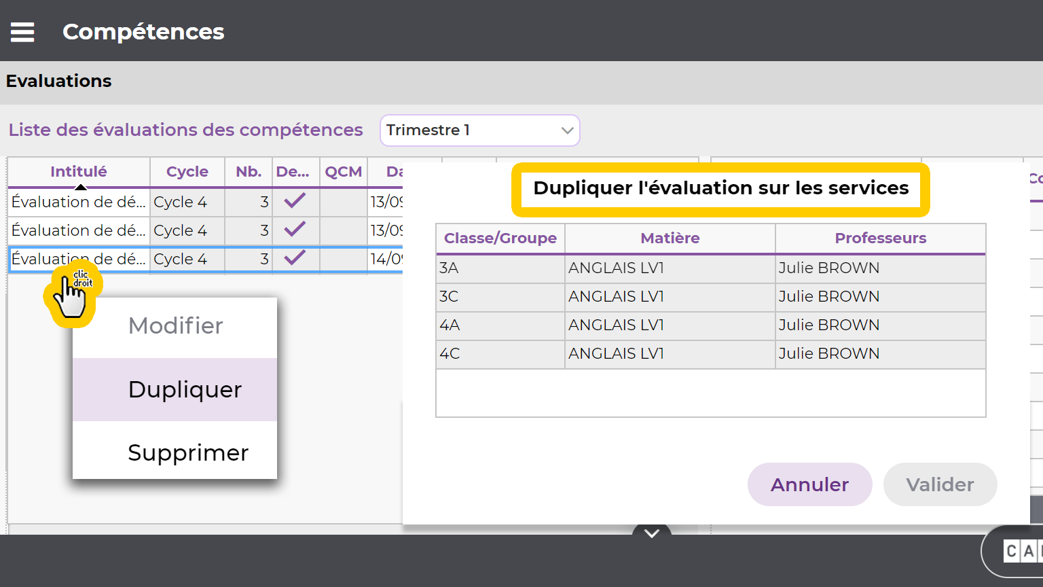Sort by Intitulé column header
Image resolution: width=1043 pixels, height=587 pixels.
pos(79,172)
